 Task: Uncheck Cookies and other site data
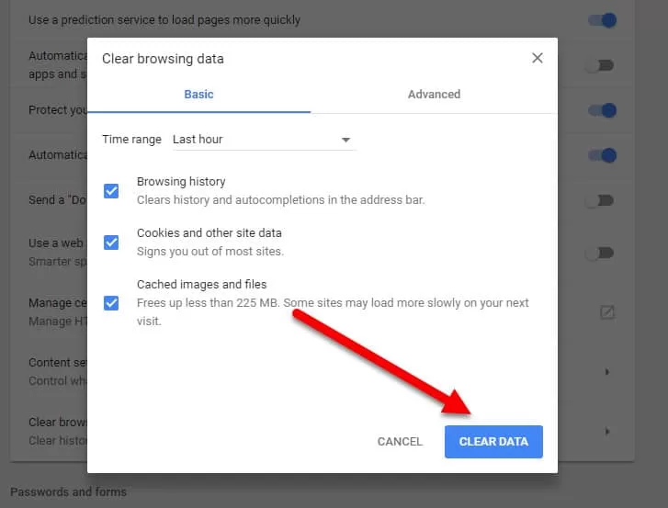(x=111, y=243)
